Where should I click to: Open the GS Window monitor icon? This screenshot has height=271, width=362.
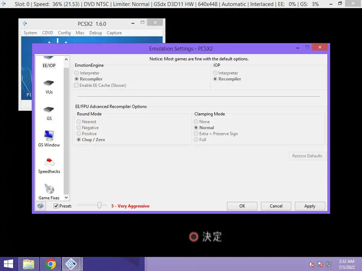(49, 135)
